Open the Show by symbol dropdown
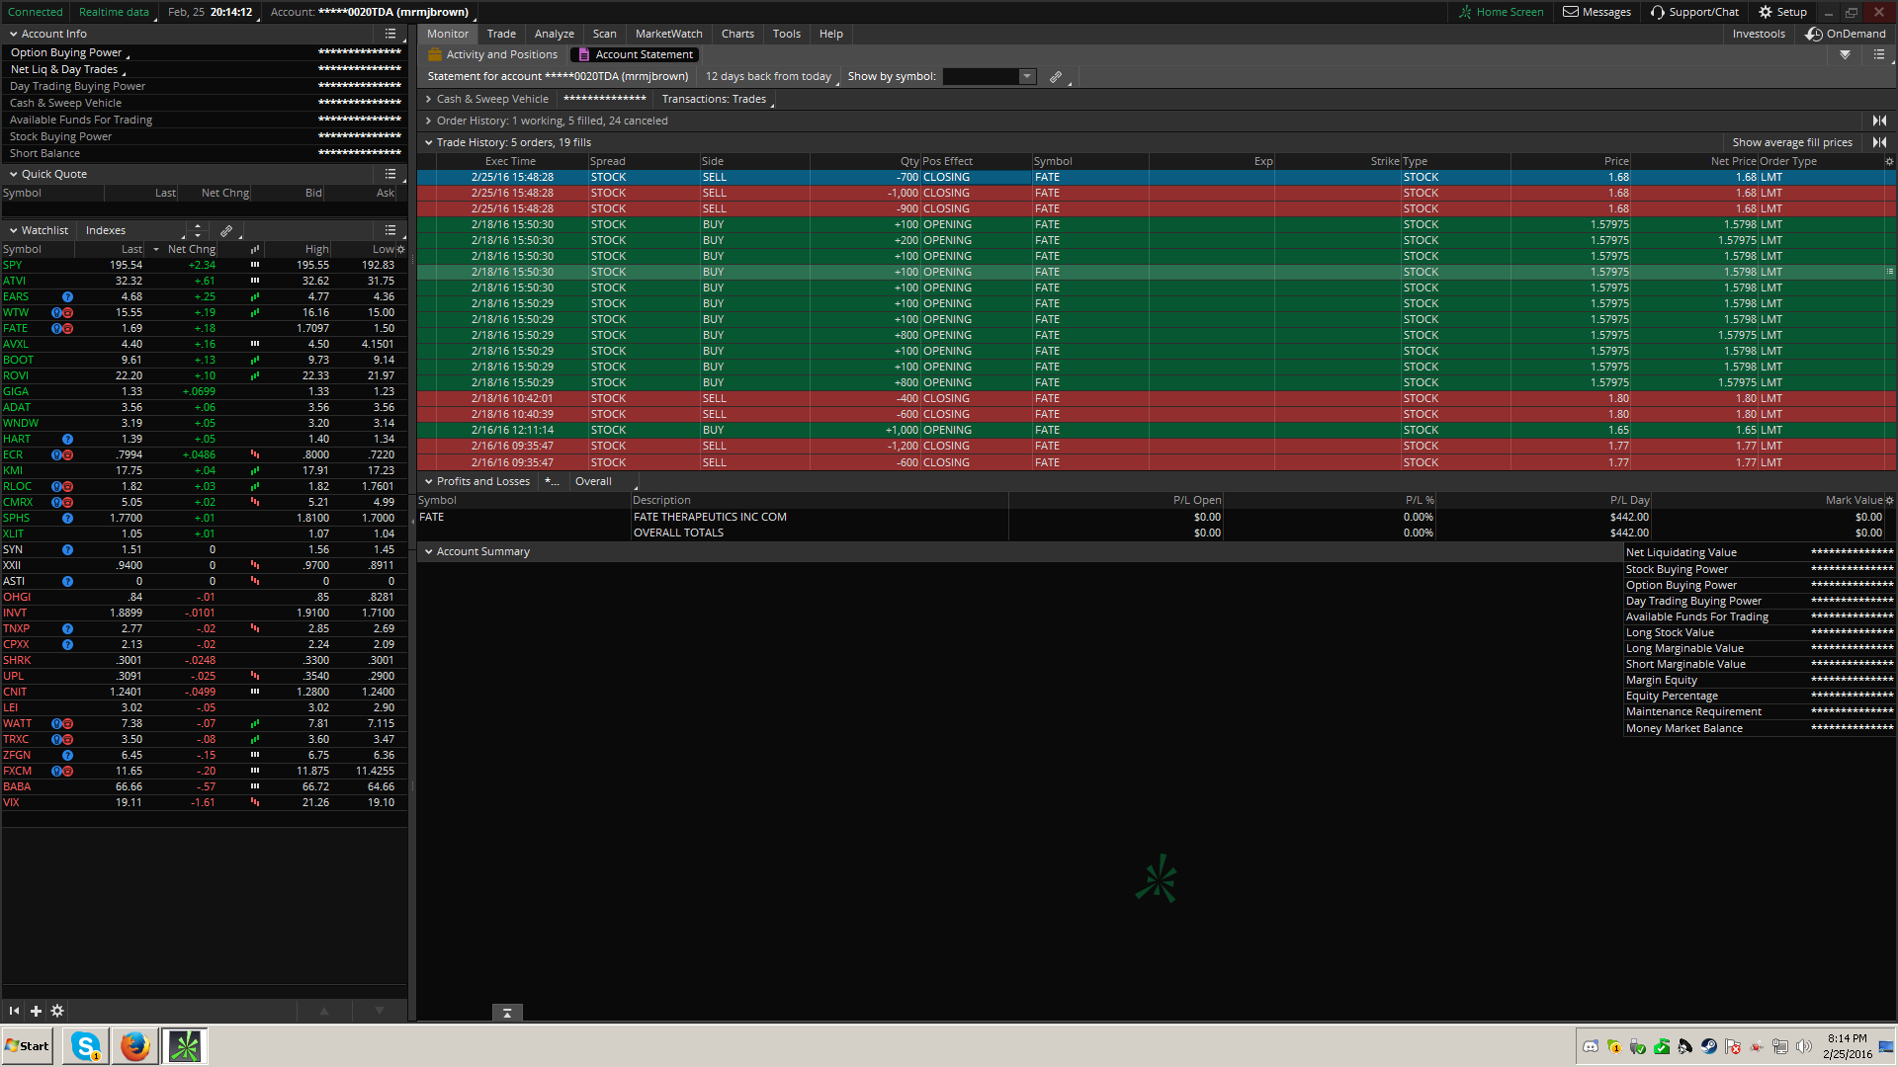Viewport: 1898px width, 1067px height. tap(1027, 77)
